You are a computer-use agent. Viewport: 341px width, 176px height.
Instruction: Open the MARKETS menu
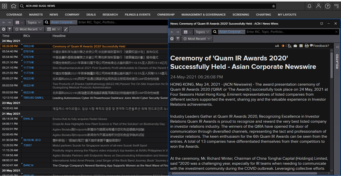tap(36, 15)
